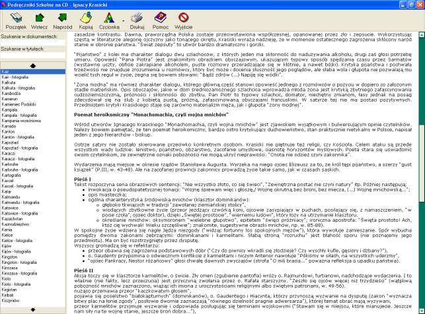Exit the program with Wyjście
The height and width of the screenshot is (314, 425).
tap(183, 20)
